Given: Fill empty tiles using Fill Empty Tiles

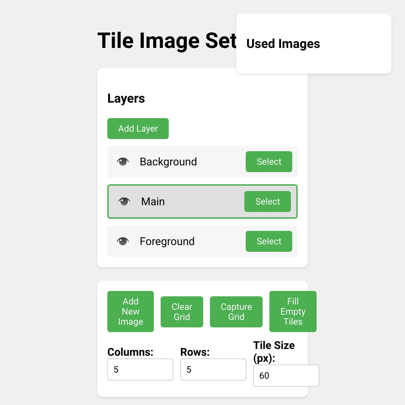Looking at the screenshot, I should click(293, 312).
